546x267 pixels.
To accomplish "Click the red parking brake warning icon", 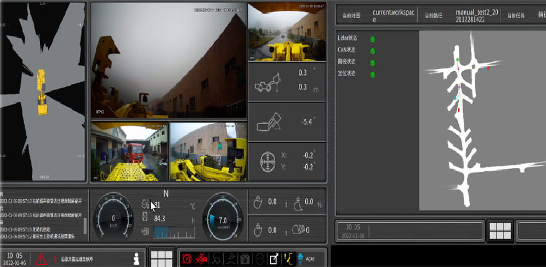I will [x=187, y=259].
